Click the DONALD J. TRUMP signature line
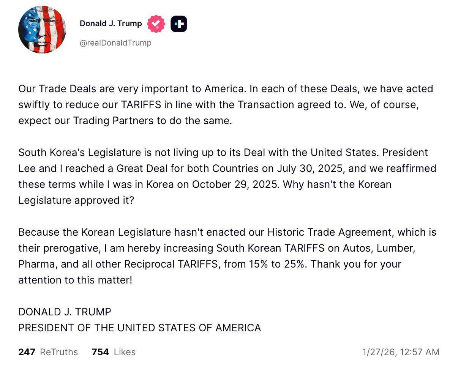458x367 pixels. tap(65, 312)
